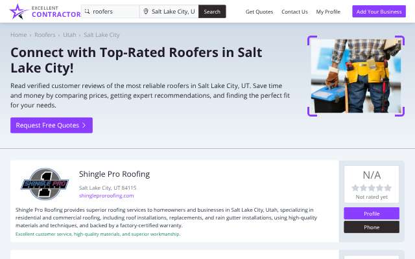Click the N/A rating text
The height and width of the screenshot is (259, 415).
[372, 175]
